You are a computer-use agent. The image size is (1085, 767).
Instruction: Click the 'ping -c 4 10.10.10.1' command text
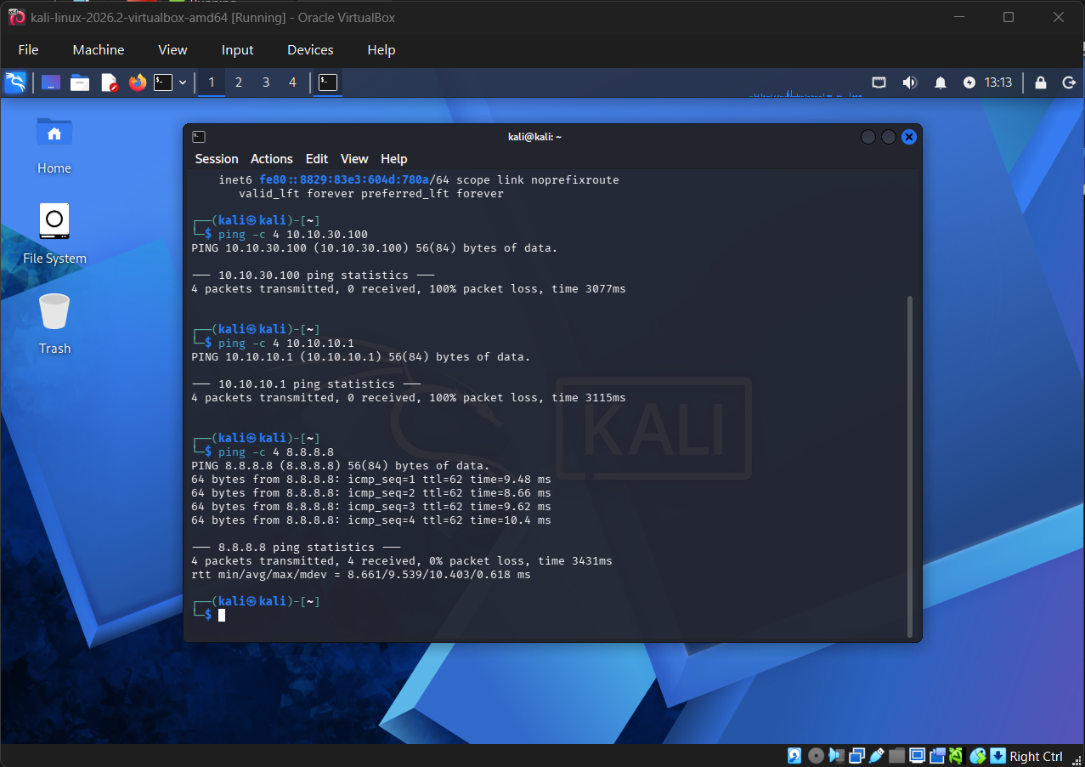pos(286,344)
